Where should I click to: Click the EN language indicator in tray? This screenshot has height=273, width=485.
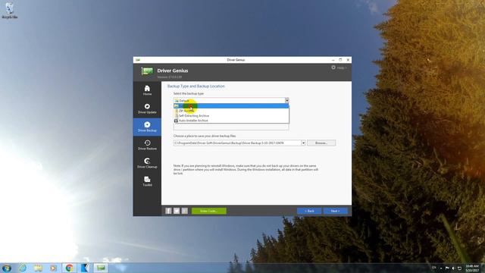(x=434, y=268)
